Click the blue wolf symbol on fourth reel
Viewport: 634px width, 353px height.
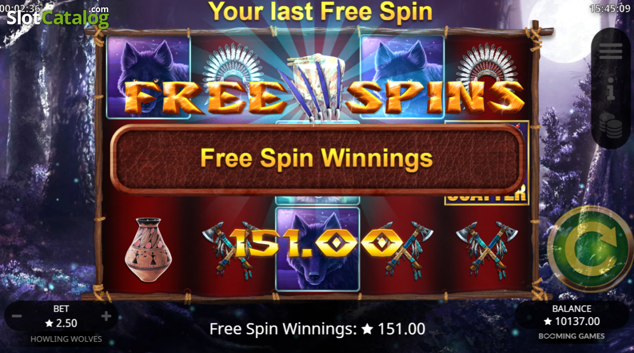402,77
